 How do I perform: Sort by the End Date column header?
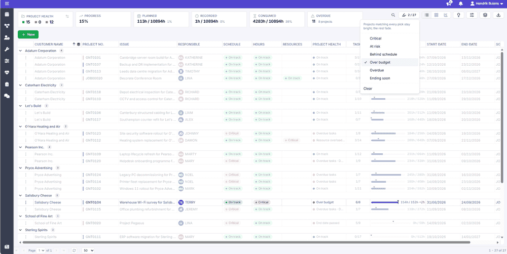[x=469, y=44]
